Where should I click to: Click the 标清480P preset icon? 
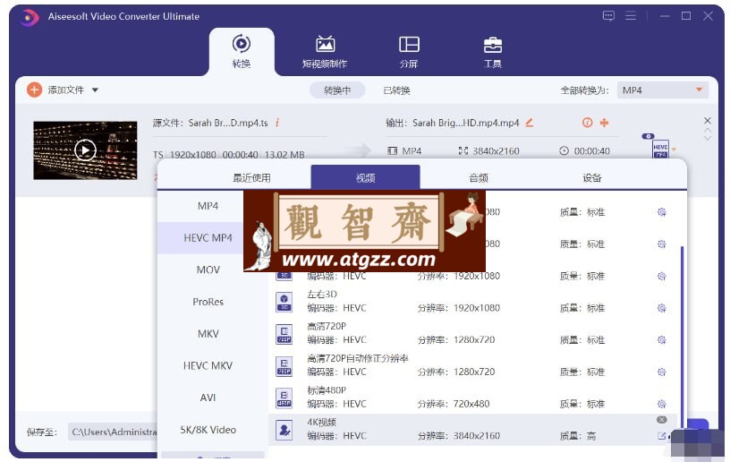coord(284,398)
